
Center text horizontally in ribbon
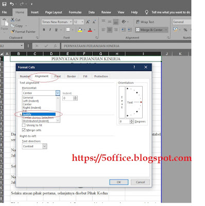pos(110,30)
